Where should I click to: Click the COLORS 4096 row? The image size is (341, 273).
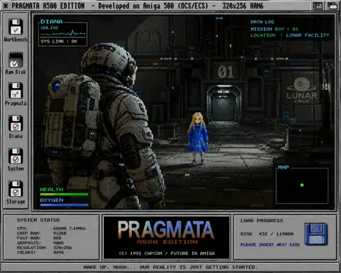pos(41,252)
